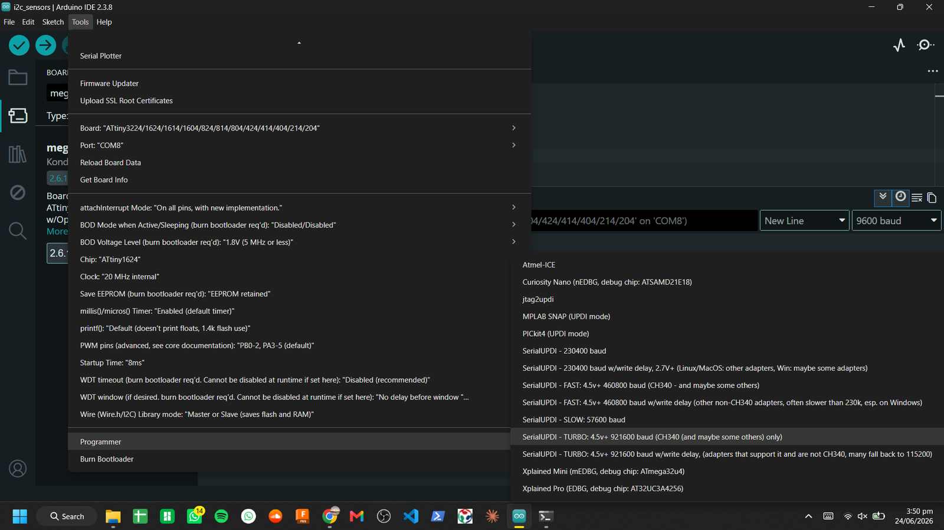The image size is (944, 530).
Task: Open Clock 20 MHz internal option
Action: [x=289, y=276]
